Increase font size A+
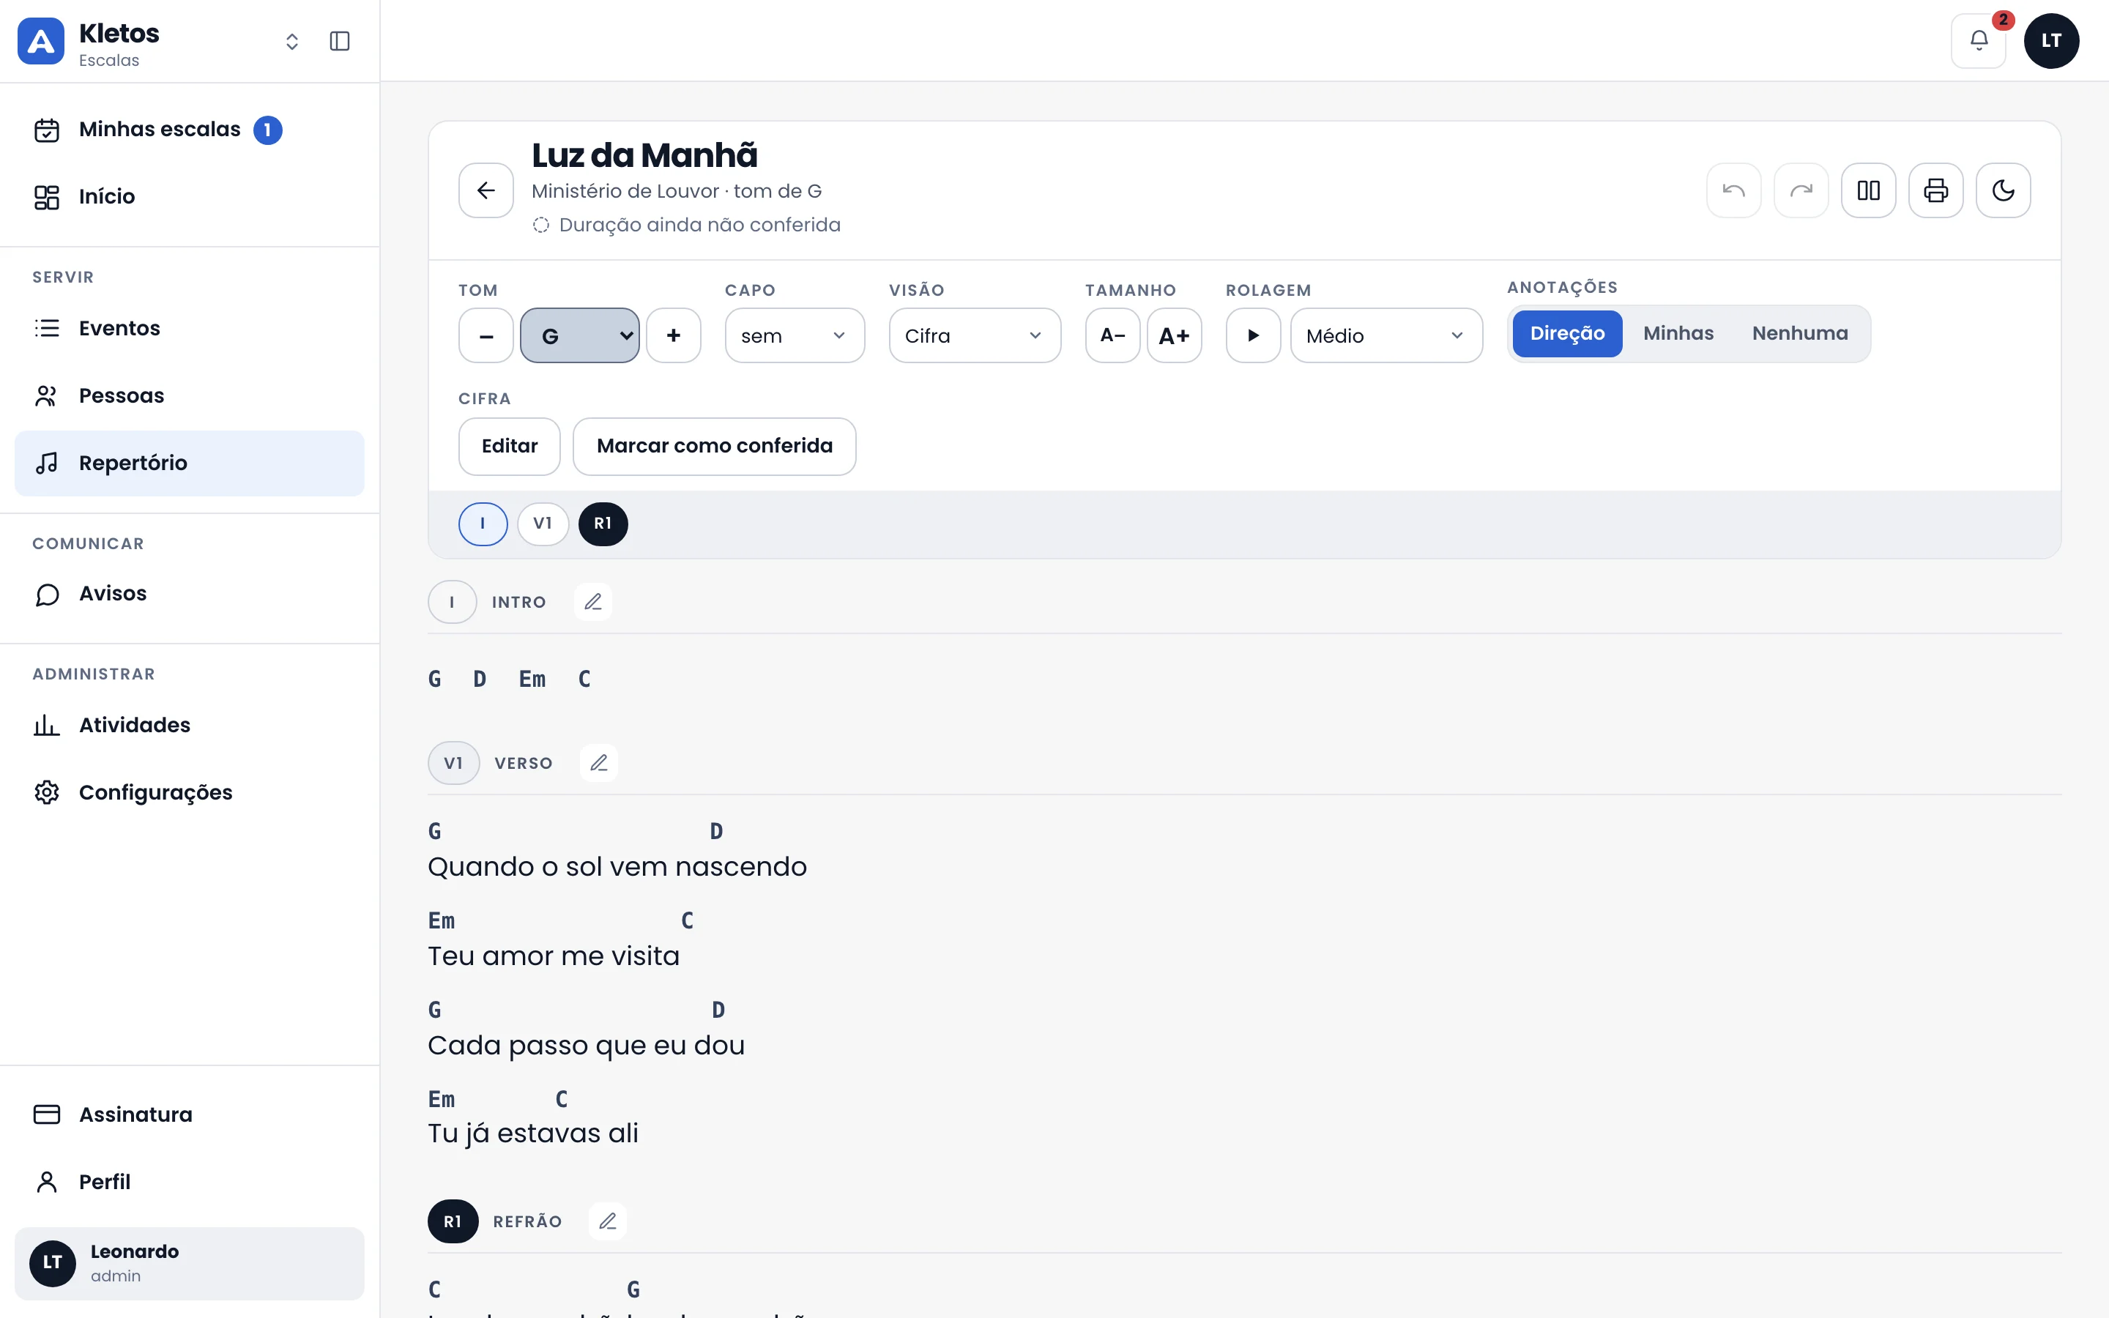This screenshot has height=1318, width=2109. pos(1174,335)
